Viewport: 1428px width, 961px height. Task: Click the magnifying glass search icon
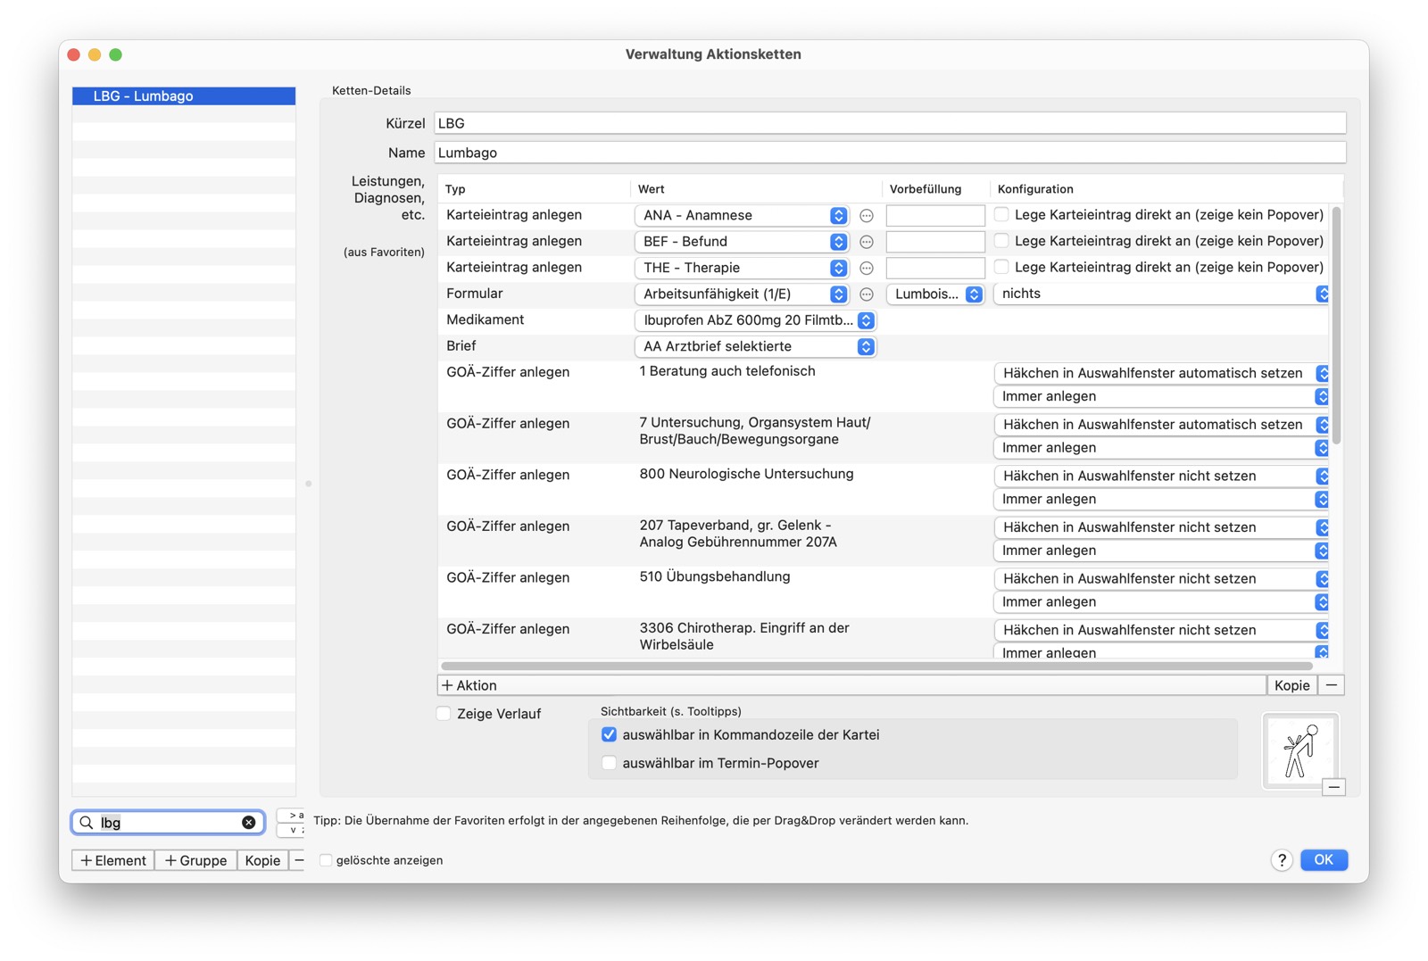pos(87,823)
